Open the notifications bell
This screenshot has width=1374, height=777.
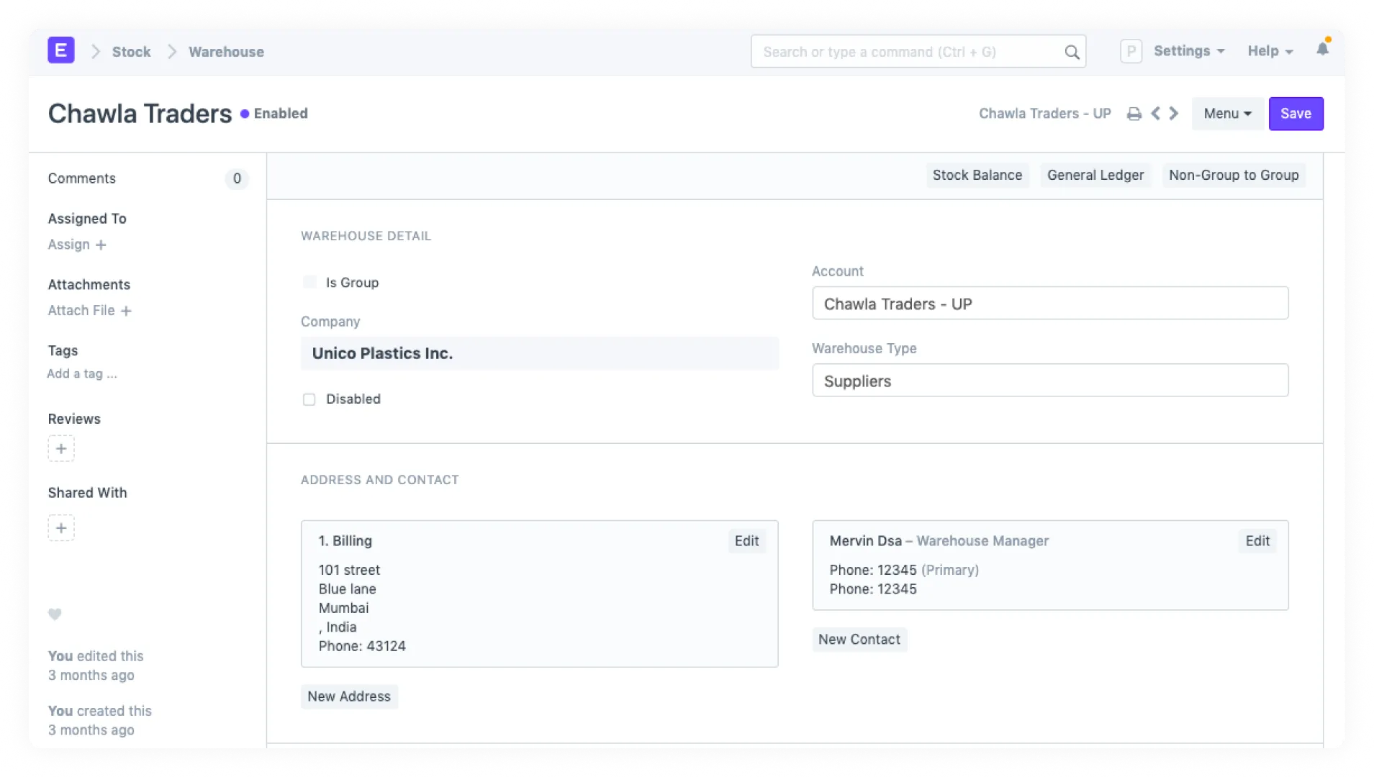pos(1322,50)
